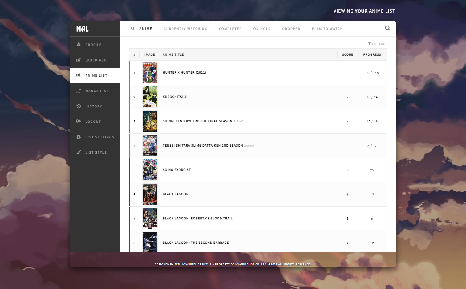Image resolution: width=466 pixels, height=289 pixels.
Task: Click Hunter x Hunter progress 30 / 148
Action: (x=372, y=73)
